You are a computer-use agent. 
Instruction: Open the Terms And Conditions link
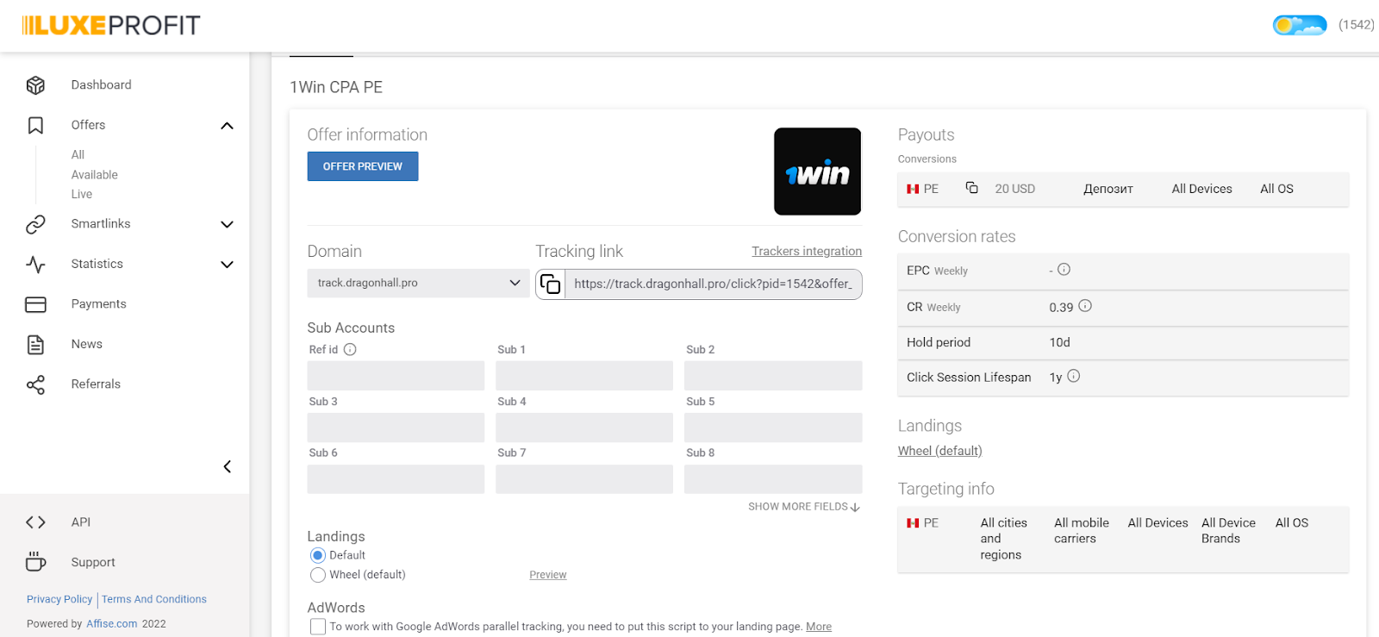tap(154, 599)
